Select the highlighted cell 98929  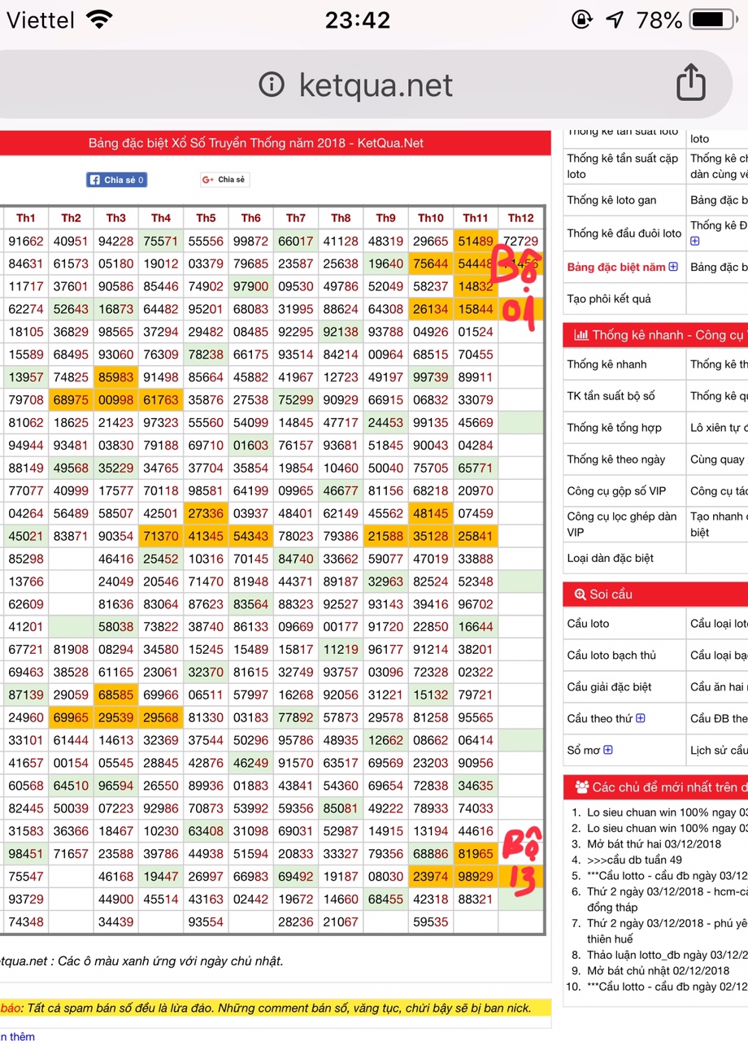476,877
